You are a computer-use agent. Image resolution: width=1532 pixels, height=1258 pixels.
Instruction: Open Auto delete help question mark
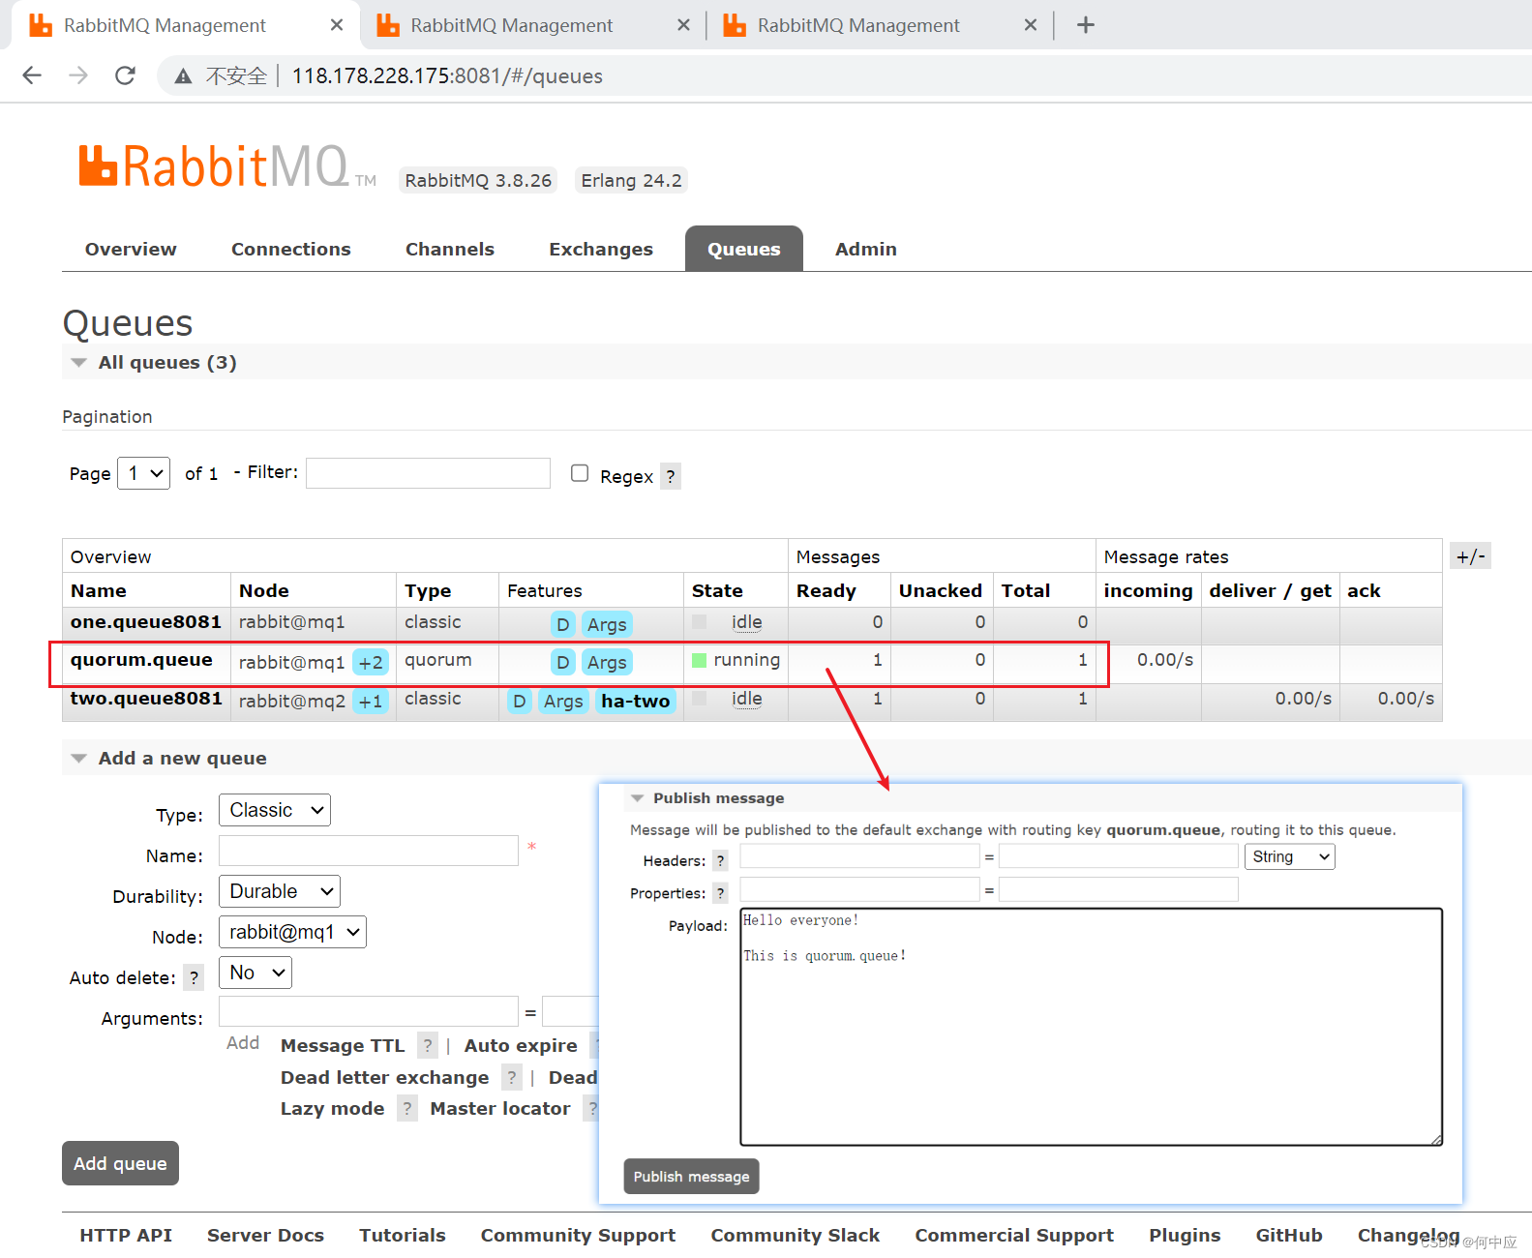194,977
